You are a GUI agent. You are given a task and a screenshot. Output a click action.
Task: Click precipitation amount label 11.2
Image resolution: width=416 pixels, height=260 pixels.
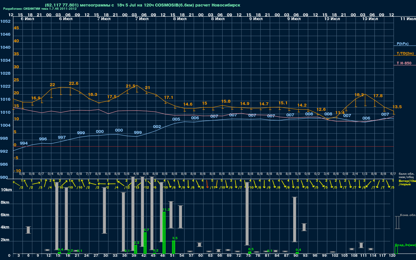(166, 210)
